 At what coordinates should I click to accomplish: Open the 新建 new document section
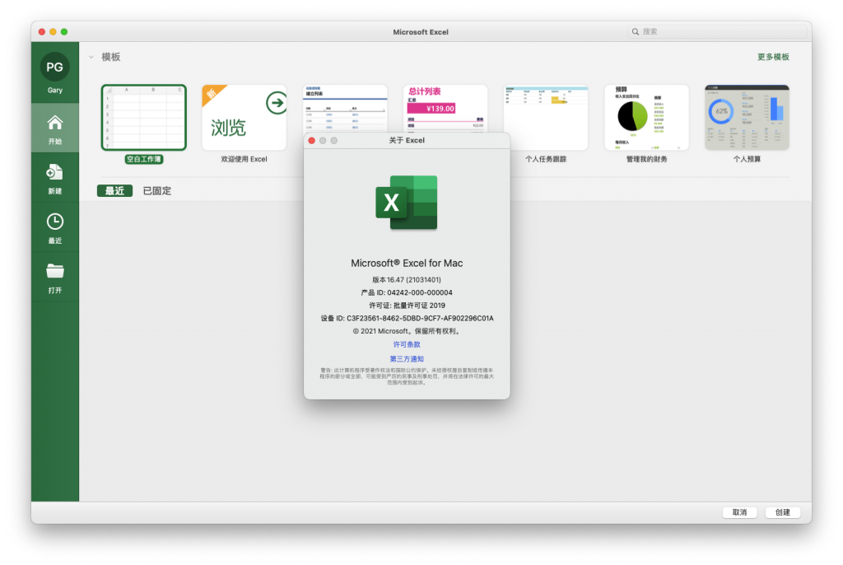(55, 178)
